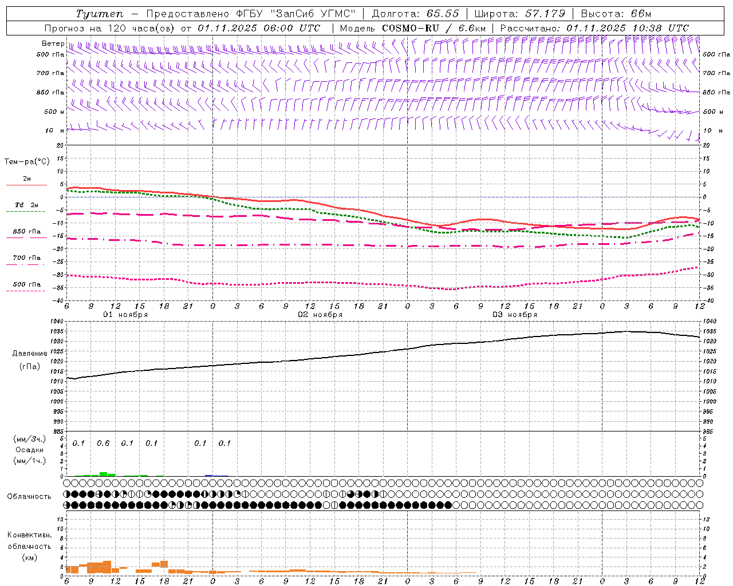Screen dimensions: 733x586
Task: Click the "0.6" precipitation value
Action: pos(103,443)
